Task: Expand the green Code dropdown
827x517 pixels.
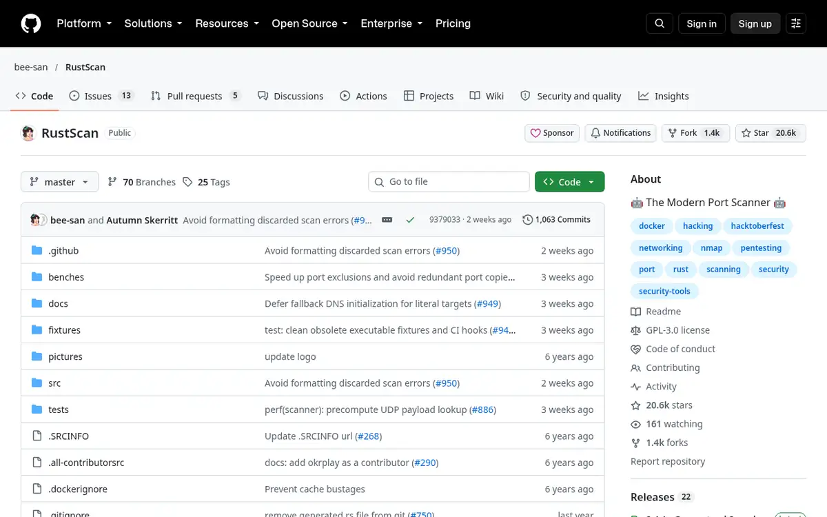Action: tap(569, 182)
